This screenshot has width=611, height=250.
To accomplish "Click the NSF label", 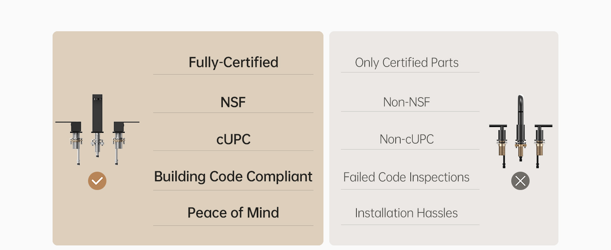I will [x=233, y=102].
